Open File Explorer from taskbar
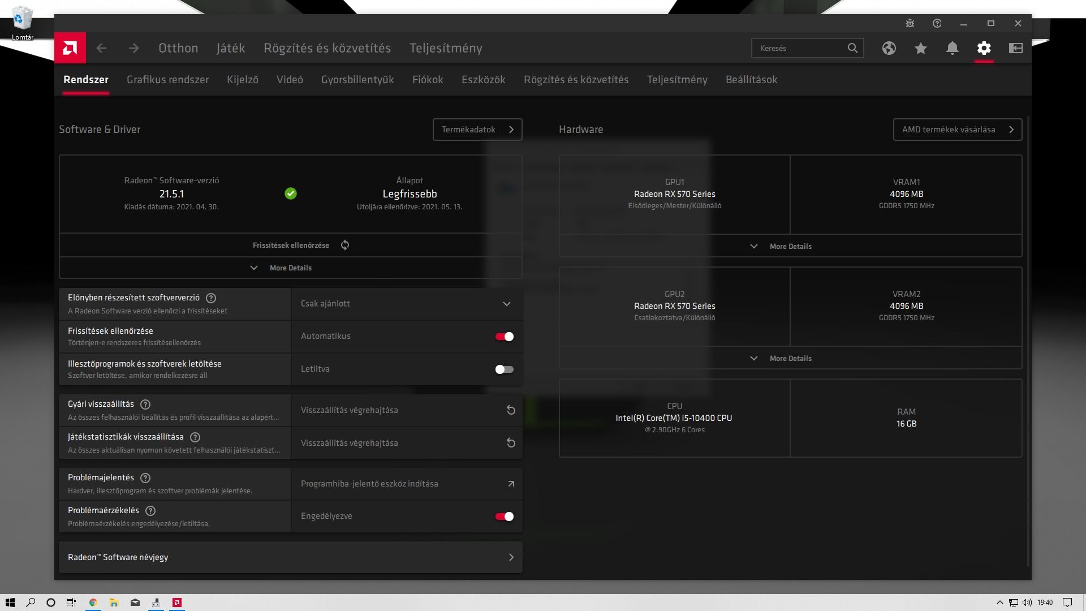 point(114,603)
